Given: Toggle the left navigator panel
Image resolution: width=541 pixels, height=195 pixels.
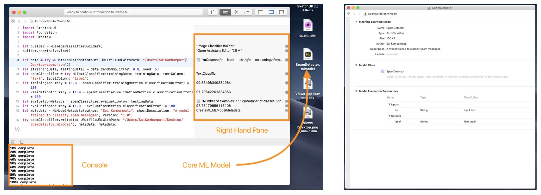Looking at the screenshot, I should pos(261,12).
